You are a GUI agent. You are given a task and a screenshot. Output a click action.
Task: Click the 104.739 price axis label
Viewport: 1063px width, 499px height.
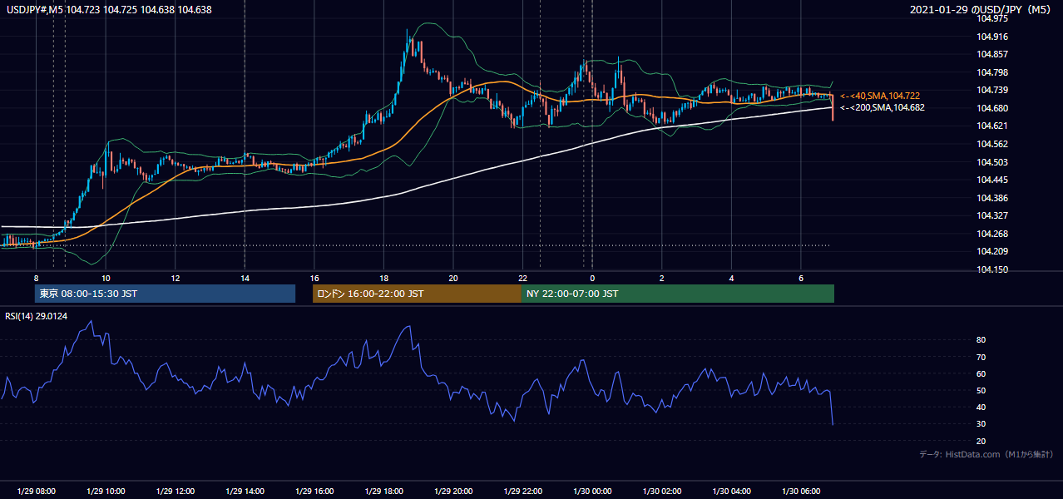pyautogui.click(x=992, y=90)
